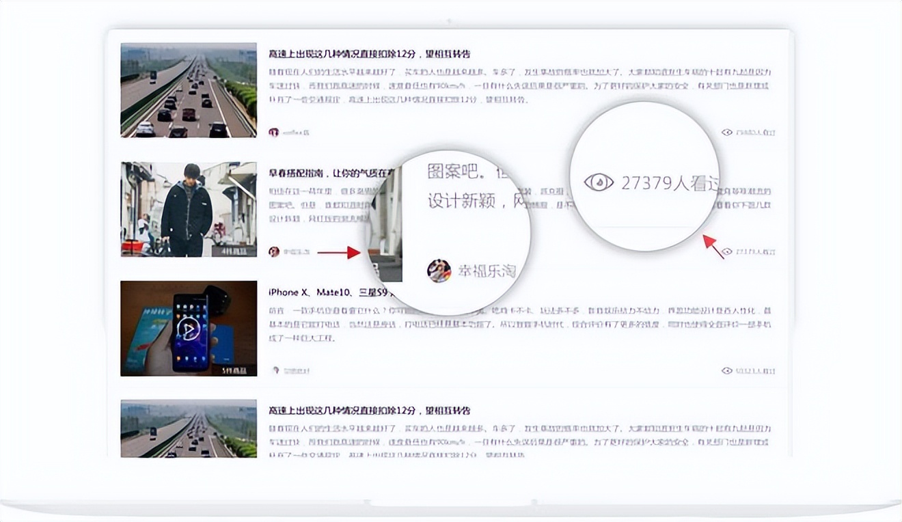Click the smartphone-in-hand thumbnail
This screenshot has width=902, height=522.
pos(189,328)
